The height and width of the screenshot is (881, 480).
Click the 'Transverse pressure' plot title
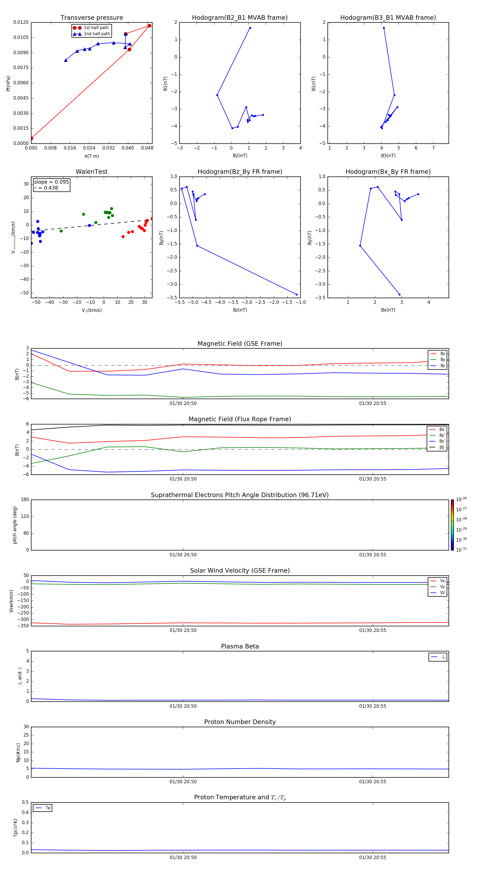pos(91,18)
